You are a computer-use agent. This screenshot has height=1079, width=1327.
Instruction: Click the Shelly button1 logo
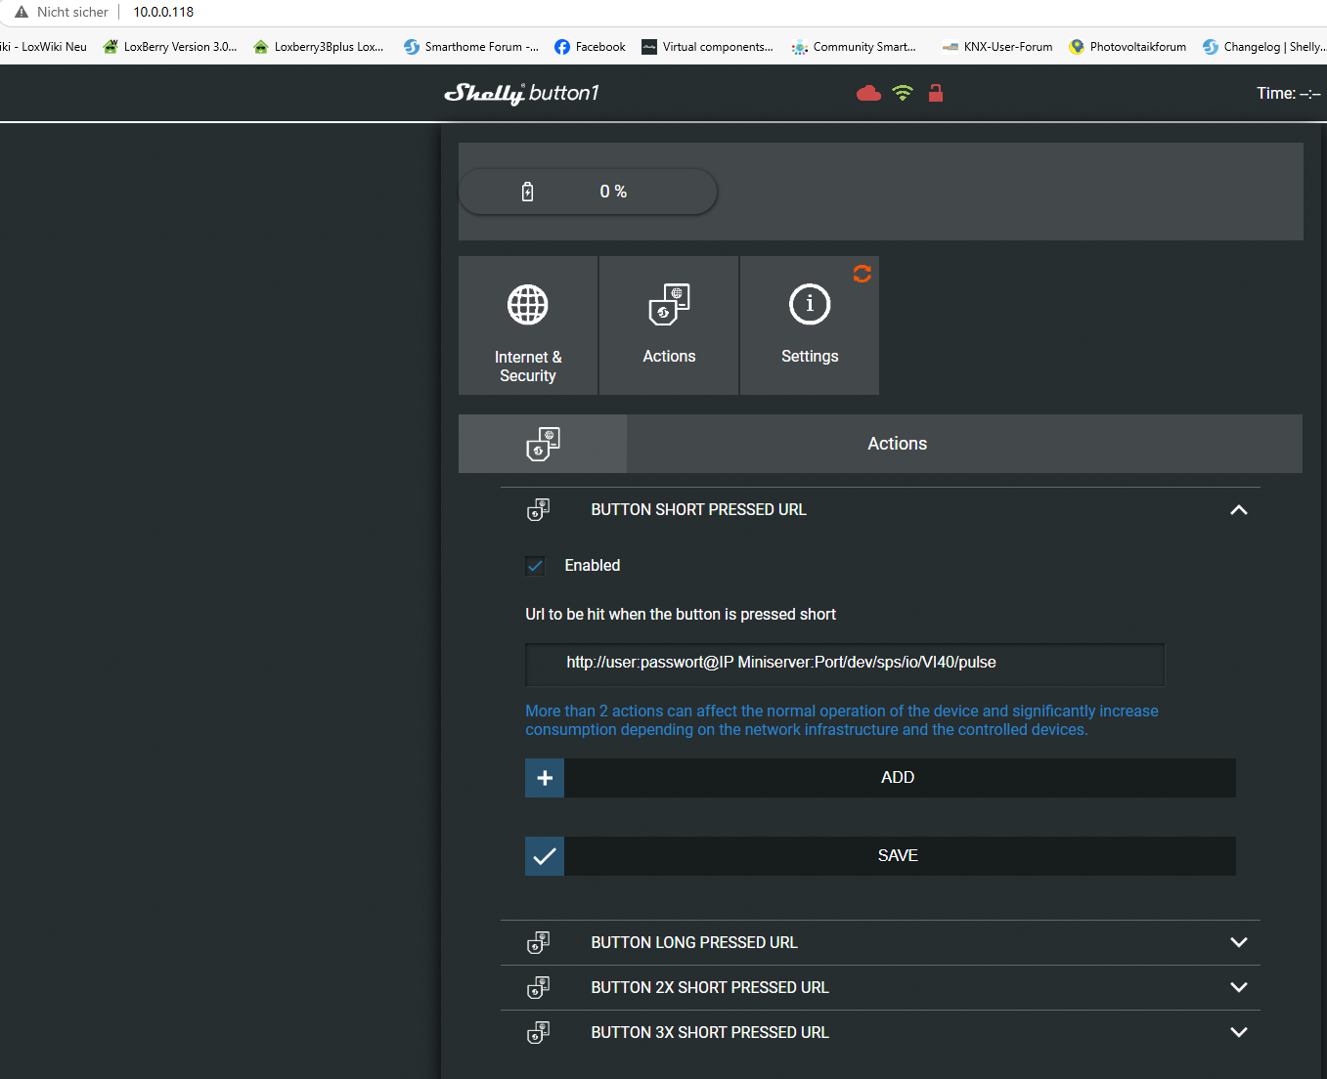pos(521,94)
